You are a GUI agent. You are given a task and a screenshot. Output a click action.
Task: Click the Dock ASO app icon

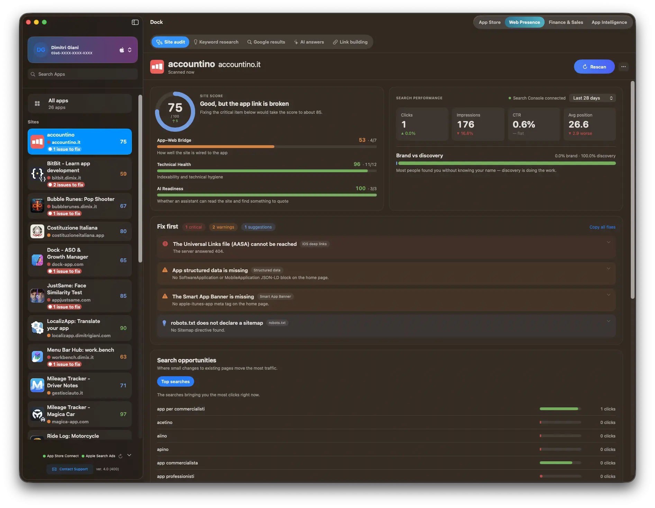tap(37, 260)
